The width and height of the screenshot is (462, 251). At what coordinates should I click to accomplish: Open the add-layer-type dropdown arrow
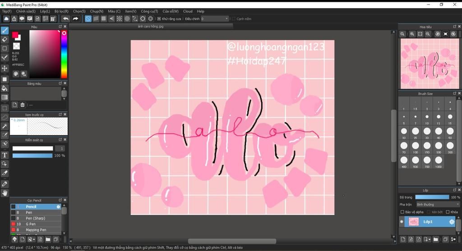(430, 240)
